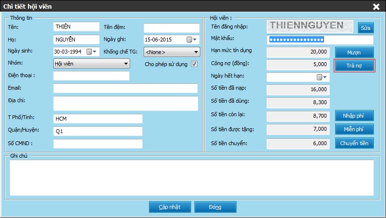Close the Chi tiết hội viên dialog
The width and height of the screenshot is (386, 218).
click(376, 6)
